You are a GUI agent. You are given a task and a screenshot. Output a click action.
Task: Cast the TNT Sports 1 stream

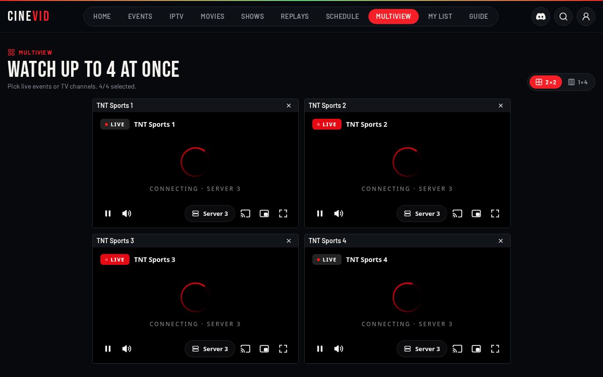[245, 213]
